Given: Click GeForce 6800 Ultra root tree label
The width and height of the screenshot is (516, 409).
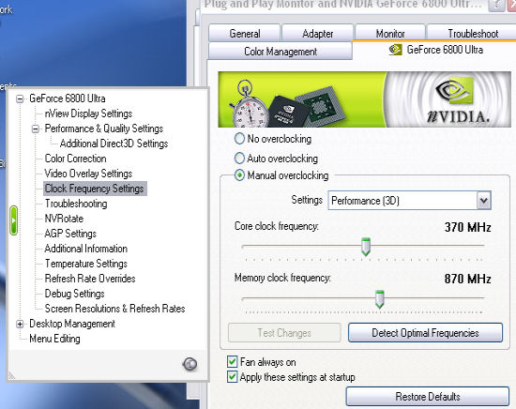Looking at the screenshot, I should click(68, 98).
